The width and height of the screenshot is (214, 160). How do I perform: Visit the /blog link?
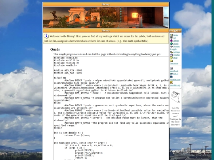(175, 58)
